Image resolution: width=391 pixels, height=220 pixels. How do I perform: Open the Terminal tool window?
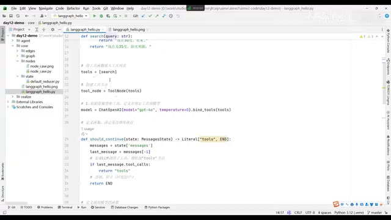click(x=65, y=207)
